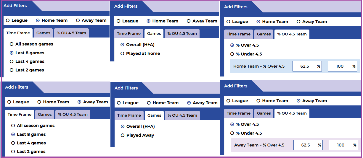
Task: Switch to Time Frame tab in Played at home panel
Action: point(129,34)
